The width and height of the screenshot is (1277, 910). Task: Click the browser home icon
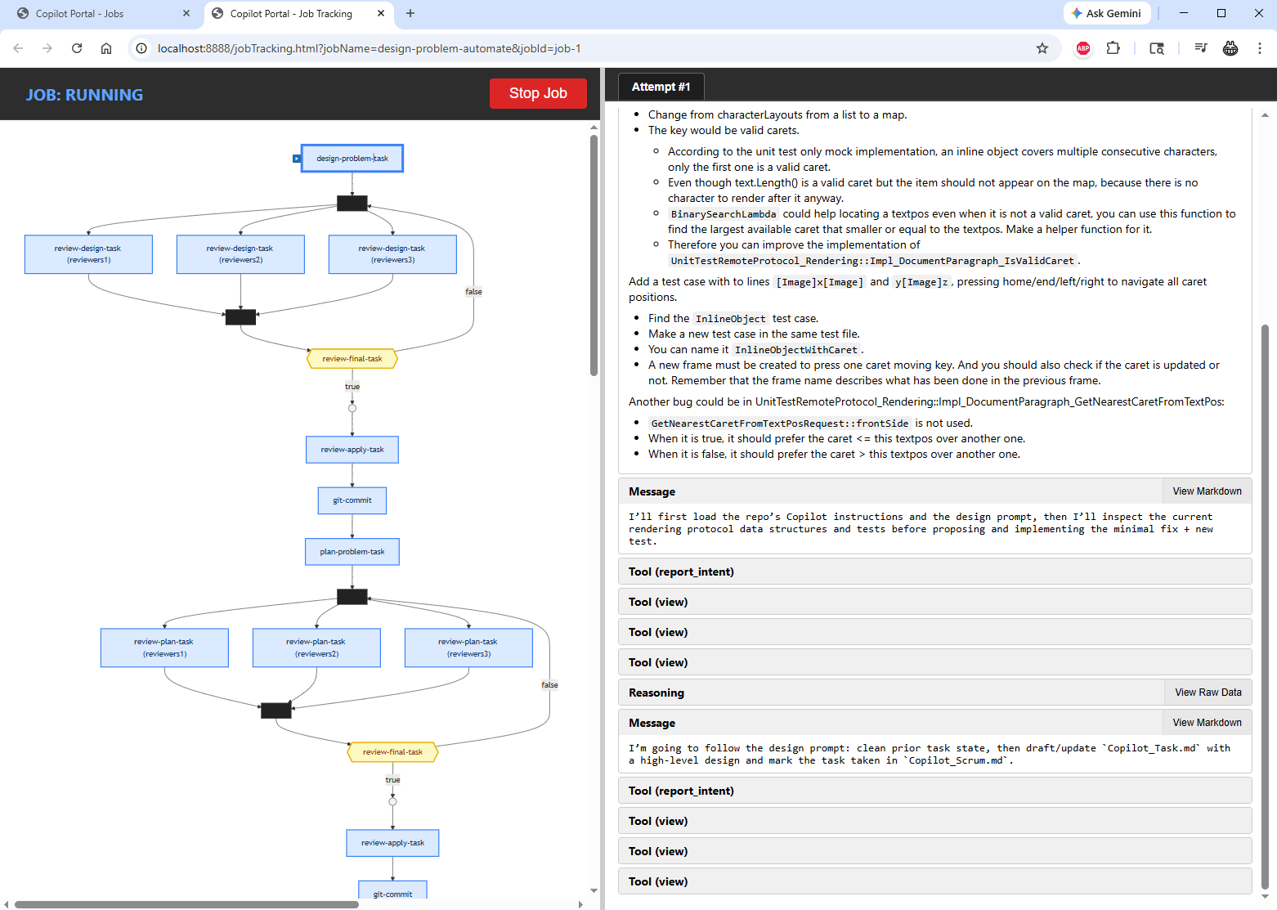click(x=106, y=48)
